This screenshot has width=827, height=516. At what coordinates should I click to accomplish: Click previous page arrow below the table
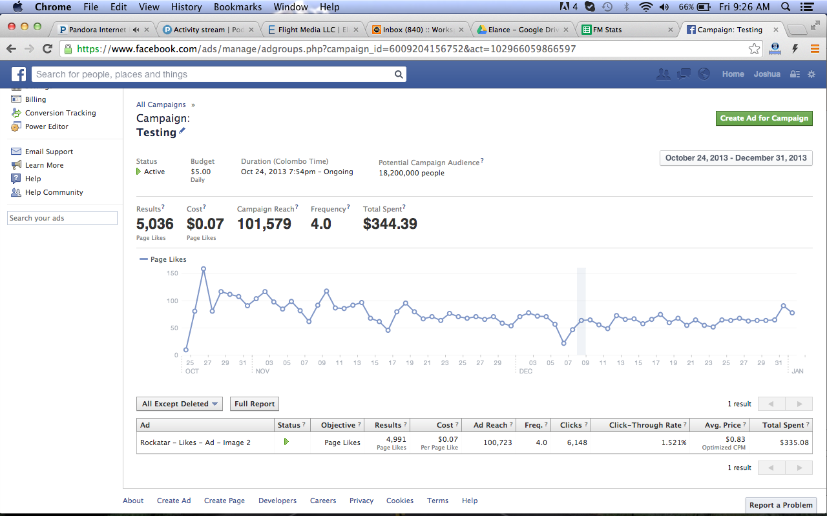(x=771, y=468)
